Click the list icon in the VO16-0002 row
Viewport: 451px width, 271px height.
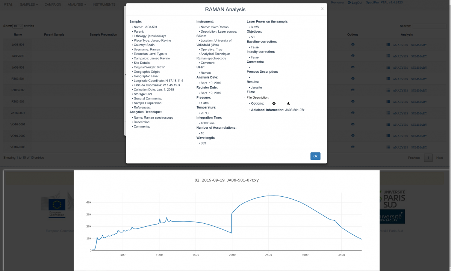point(388,135)
